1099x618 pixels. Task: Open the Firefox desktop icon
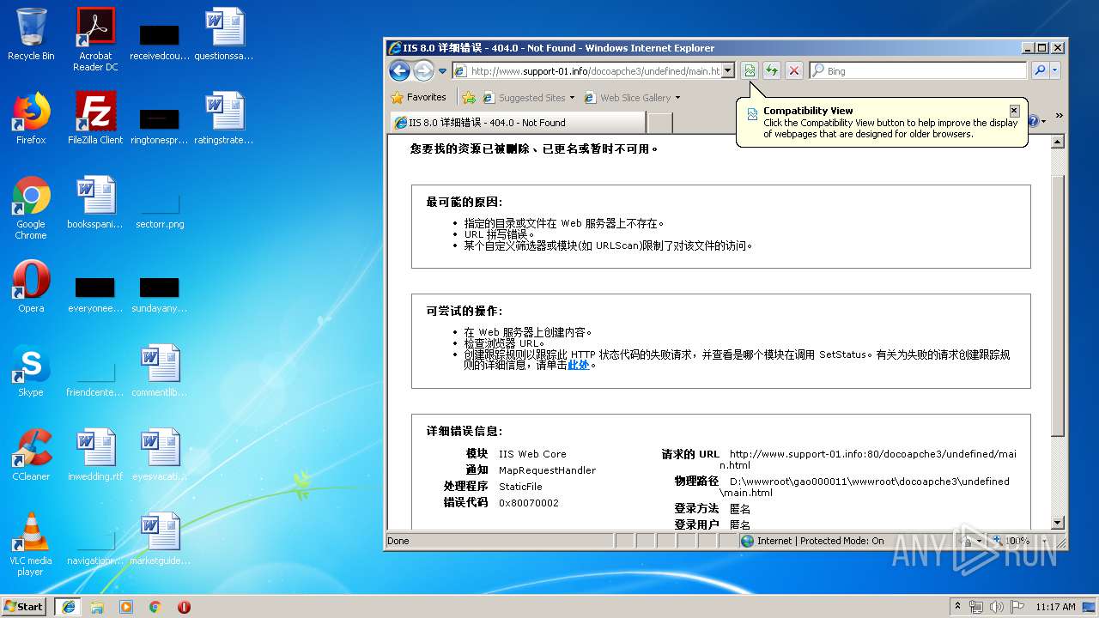point(31,118)
